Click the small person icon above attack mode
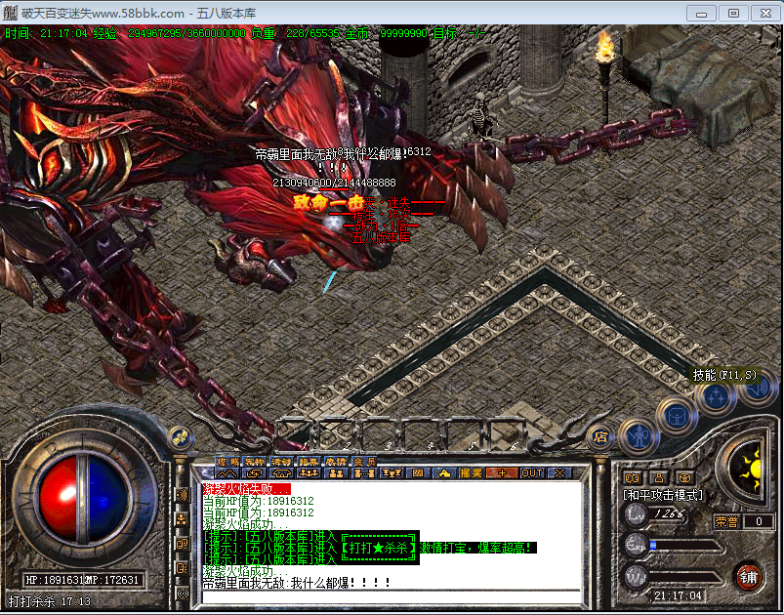Viewport: 784px width, 615px height. (659, 478)
